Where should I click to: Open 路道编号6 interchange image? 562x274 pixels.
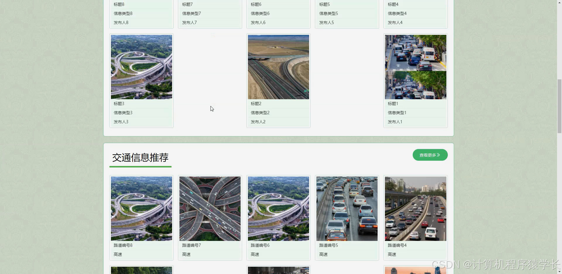pos(278,209)
